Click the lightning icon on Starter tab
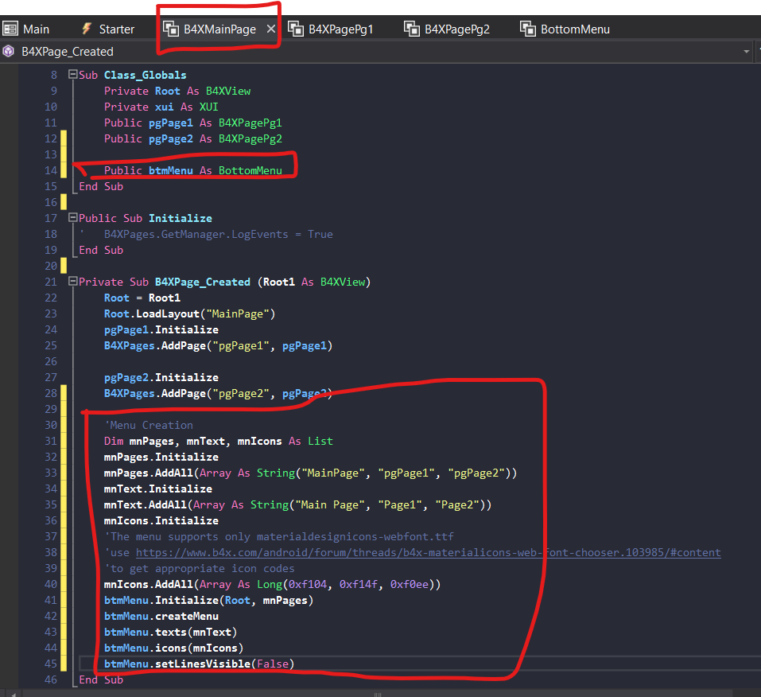This screenshot has width=761, height=697. (x=87, y=29)
